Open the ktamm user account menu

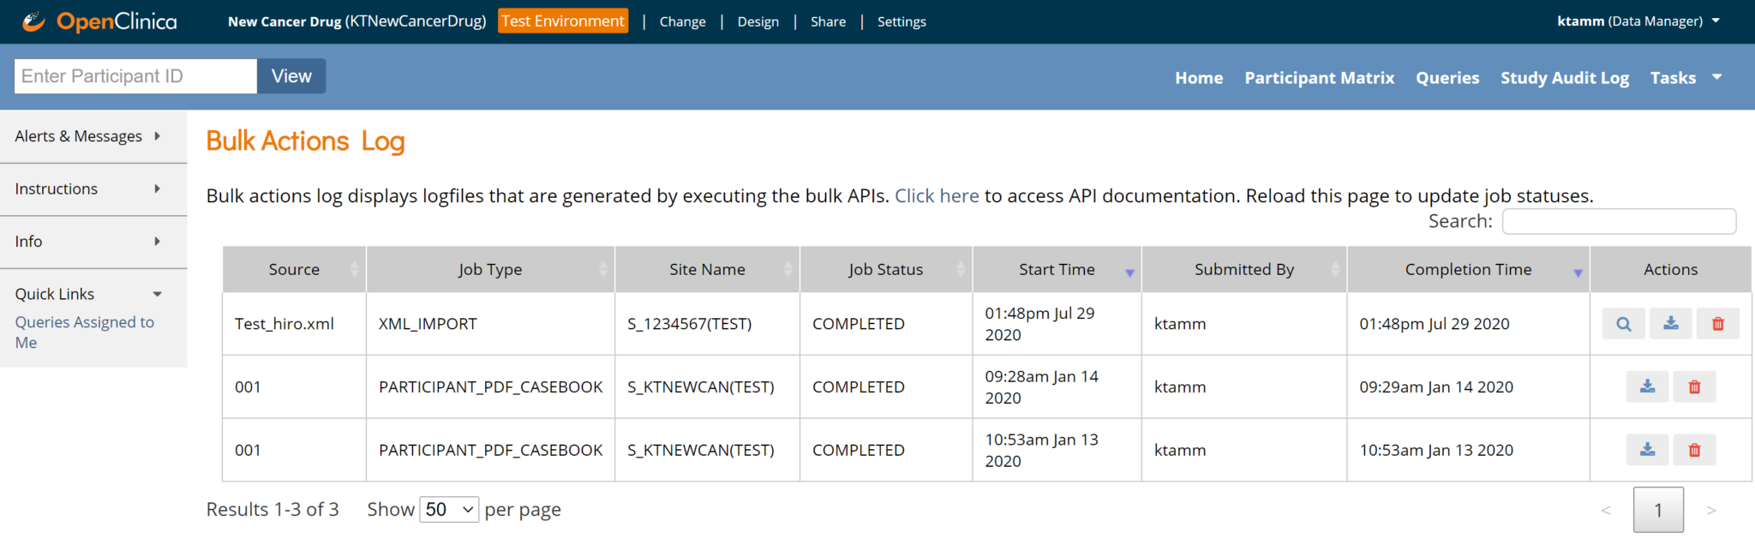click(x=1638, y=21)
